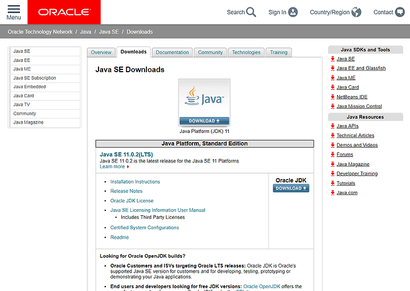Click the Learn more link
This screenshot has width=410, height=291.
pos(112,167)
